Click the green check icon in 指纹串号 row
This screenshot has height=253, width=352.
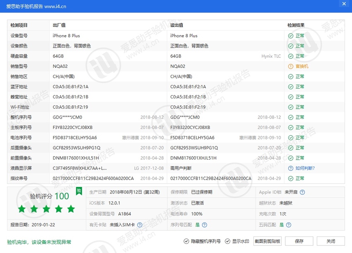(x=291, y=178)
